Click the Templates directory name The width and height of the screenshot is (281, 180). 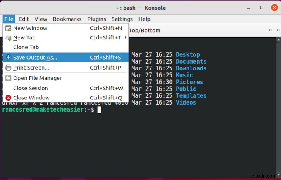pyautogui.click(x=191, y=95)
